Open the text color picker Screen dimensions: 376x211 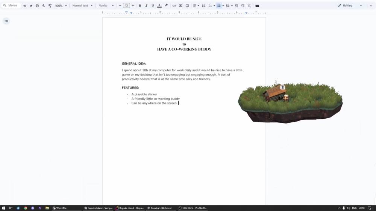[159, 6]
